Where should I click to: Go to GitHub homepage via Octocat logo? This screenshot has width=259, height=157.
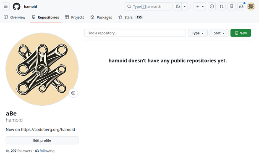(16, 6)
